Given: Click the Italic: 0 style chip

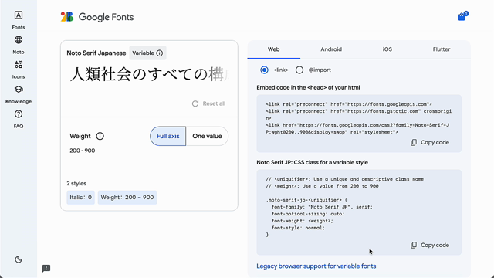Looking at the screenshot, I should (x=80, y=198).
